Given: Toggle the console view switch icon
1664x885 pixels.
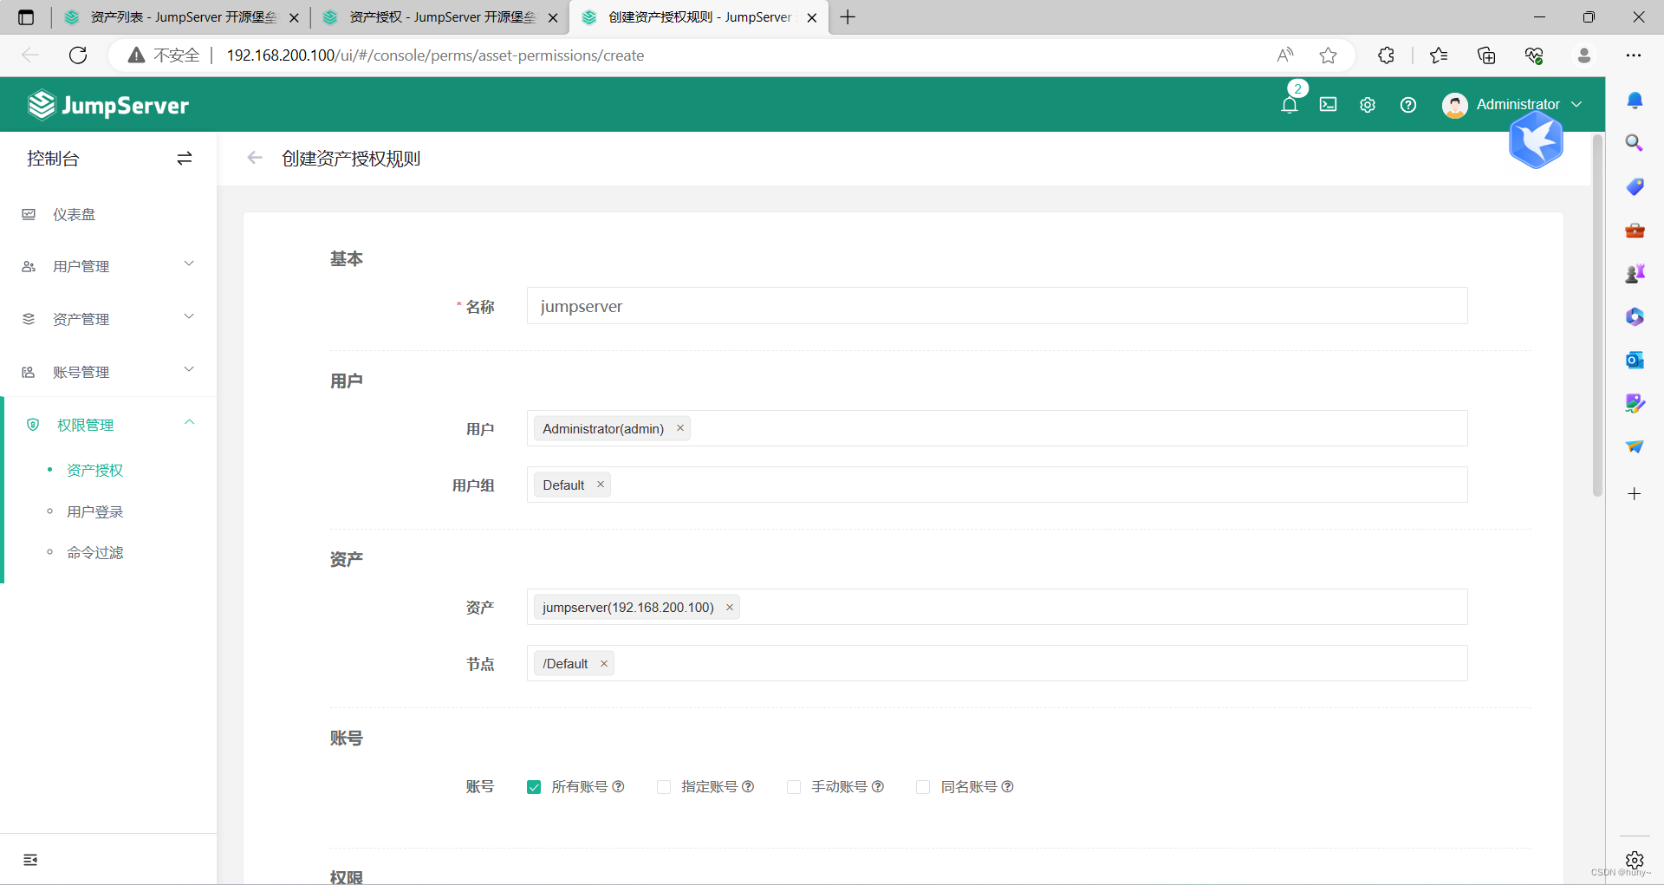Looking at the screenshot, I should pyautogui.click(x=185, y=159).
